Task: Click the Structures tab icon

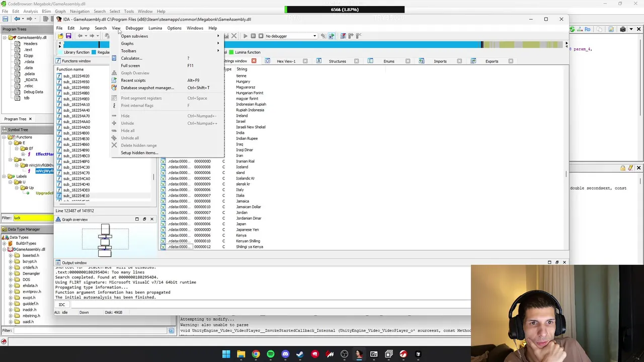Action: [x=318, y=61]
